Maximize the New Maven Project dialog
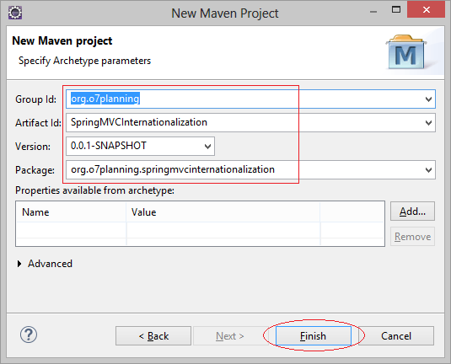The width and height of the screenshot is (451, 364). pyautogui.click(x=396, y=9)
